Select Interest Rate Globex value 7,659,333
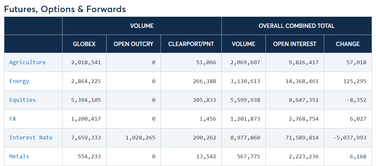Image resolution: width=376 pixels, height=166 pixels. point(86,137)
